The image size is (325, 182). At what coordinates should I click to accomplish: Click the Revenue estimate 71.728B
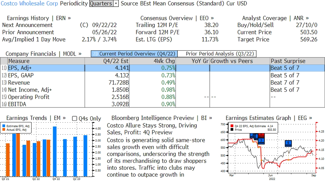[119, 83]
